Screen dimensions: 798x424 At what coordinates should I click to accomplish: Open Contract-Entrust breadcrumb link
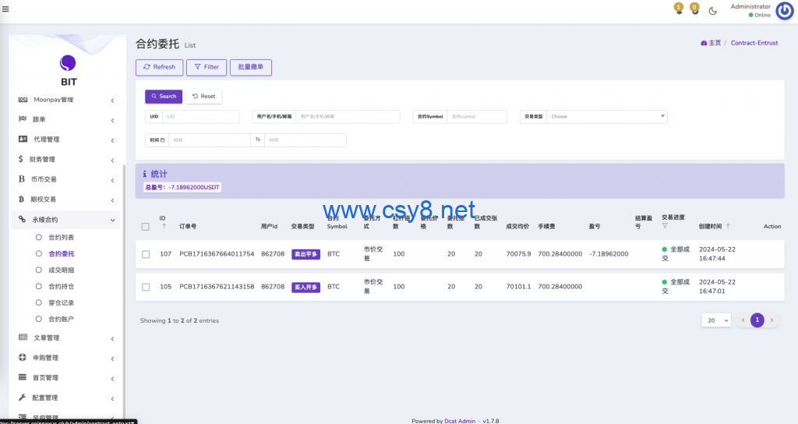tap(754, 43)
